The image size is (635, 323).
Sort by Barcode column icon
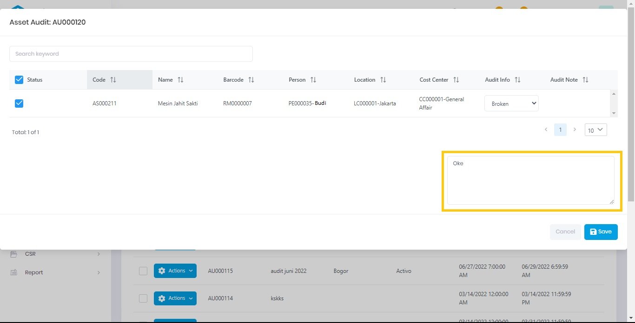[251, 80]
